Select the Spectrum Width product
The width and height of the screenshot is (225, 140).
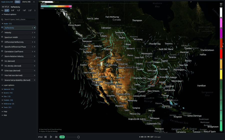(x=20, y=37)
